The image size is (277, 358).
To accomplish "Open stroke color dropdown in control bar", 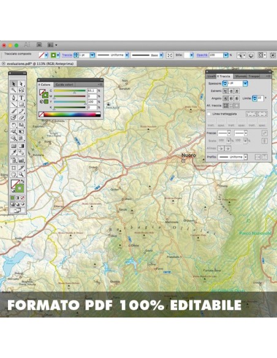I will pyautogui.click(x=58, y=55).
